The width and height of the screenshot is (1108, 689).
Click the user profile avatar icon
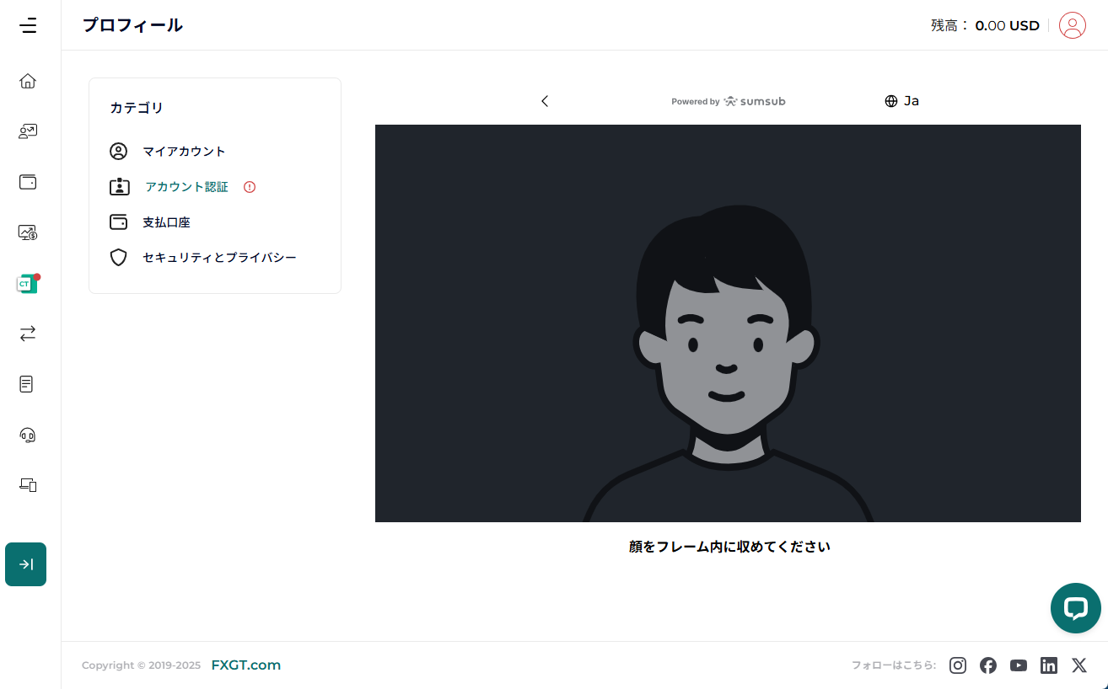click(1072, 25)
